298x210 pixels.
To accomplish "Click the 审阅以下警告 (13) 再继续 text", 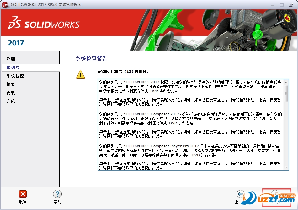I will click(123, 71).
